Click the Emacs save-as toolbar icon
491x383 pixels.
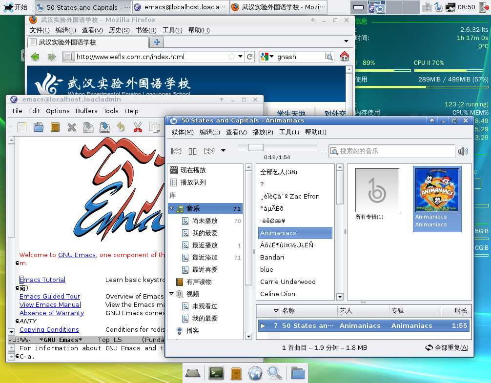pyautogui.click(x=105, y=127)
